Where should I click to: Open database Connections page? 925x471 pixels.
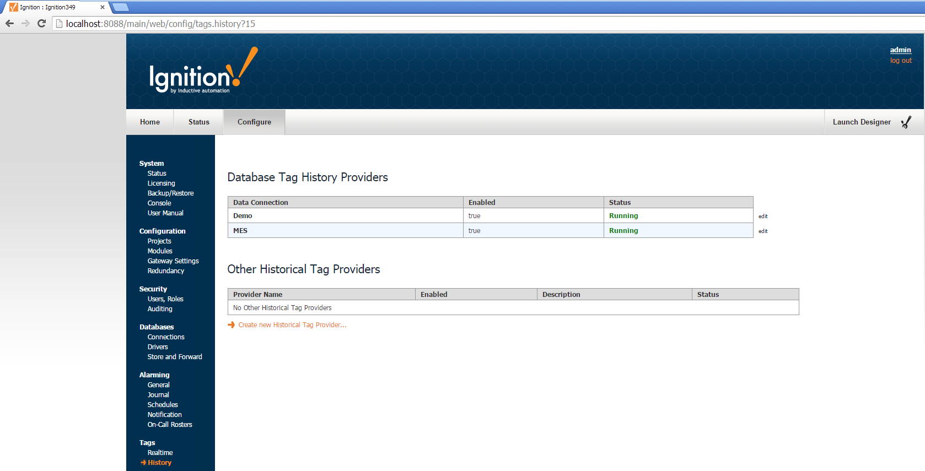(166, 337)
